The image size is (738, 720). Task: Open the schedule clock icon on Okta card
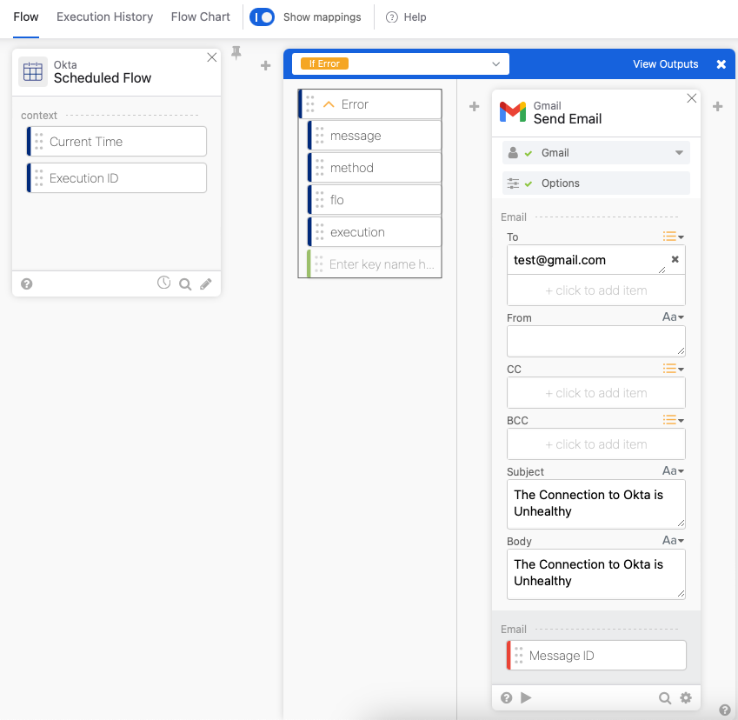pos(163,283)
